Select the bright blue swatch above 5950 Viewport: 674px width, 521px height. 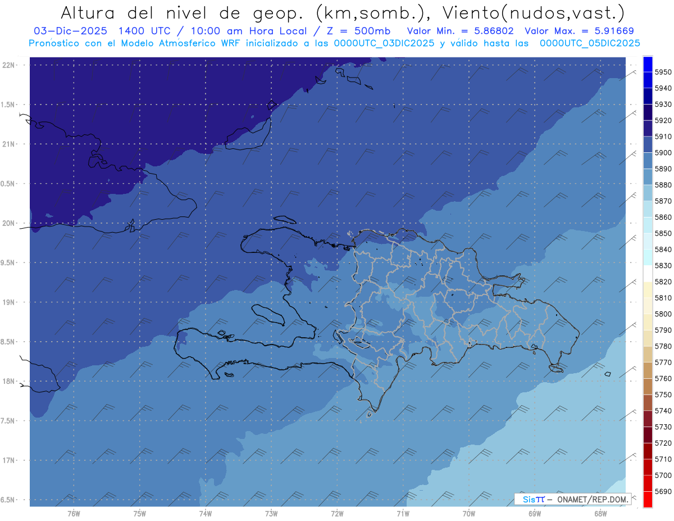point(648,64)
